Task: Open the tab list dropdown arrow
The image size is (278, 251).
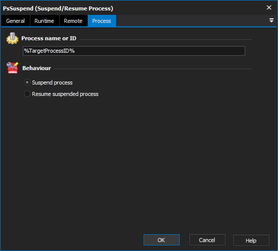Action: tap(271, 20)
